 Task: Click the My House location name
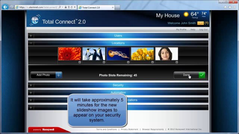click(168, 15)
